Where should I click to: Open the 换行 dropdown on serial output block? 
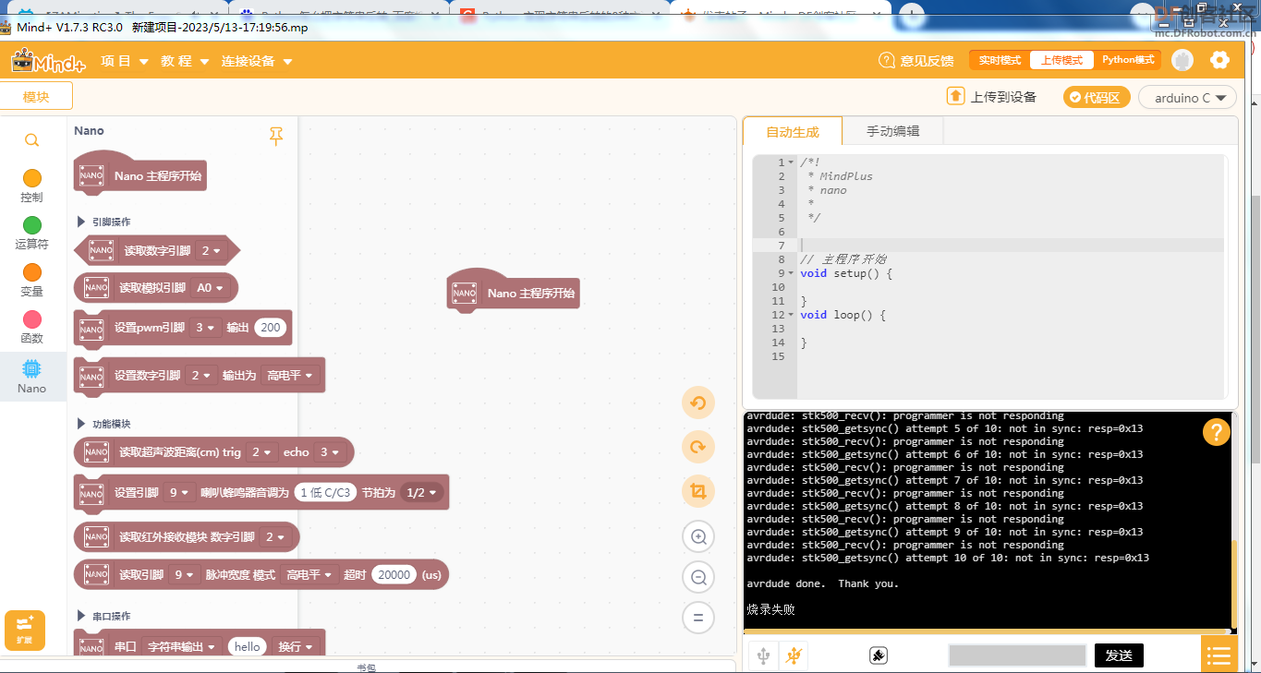point(297,647)
